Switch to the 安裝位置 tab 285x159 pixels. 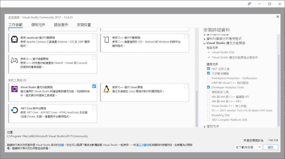[84, 25]
